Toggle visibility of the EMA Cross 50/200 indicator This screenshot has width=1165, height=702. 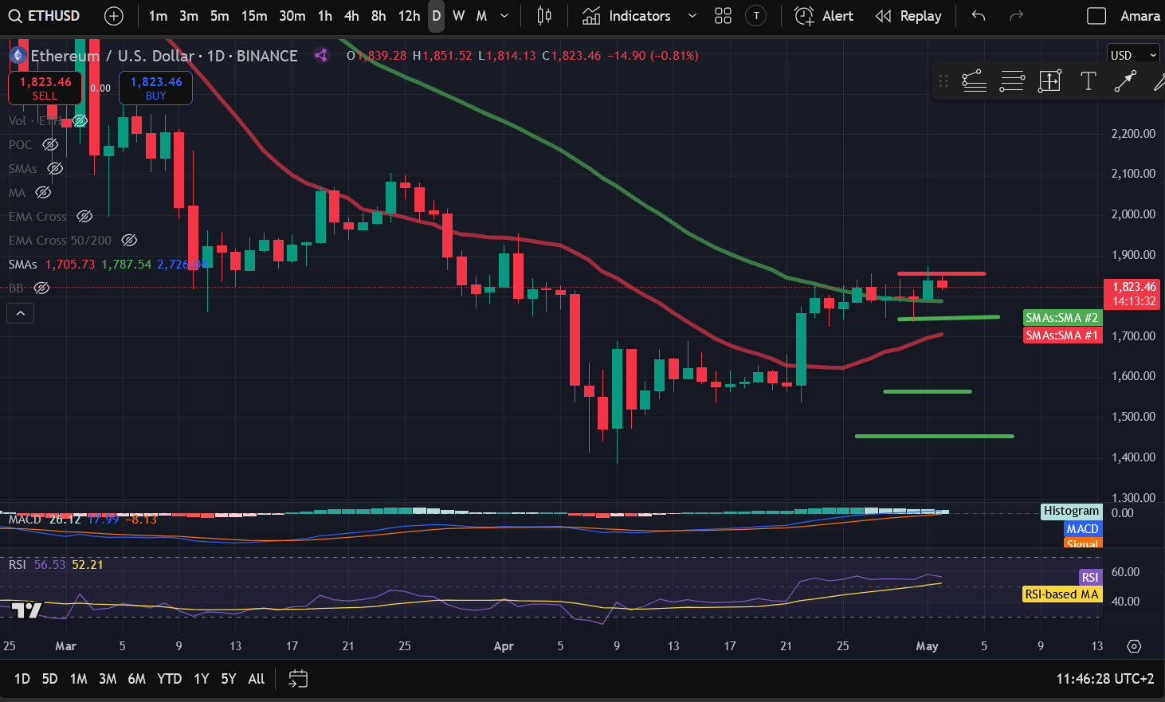[129, 241]
